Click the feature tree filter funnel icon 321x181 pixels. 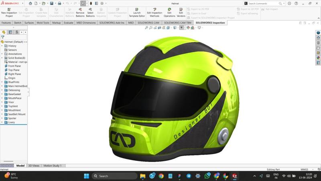pyautogui.click(x=3, y=37)
